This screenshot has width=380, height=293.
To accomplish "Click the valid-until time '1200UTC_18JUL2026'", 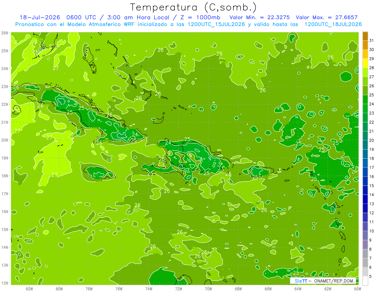I will [x=333, y=24].
